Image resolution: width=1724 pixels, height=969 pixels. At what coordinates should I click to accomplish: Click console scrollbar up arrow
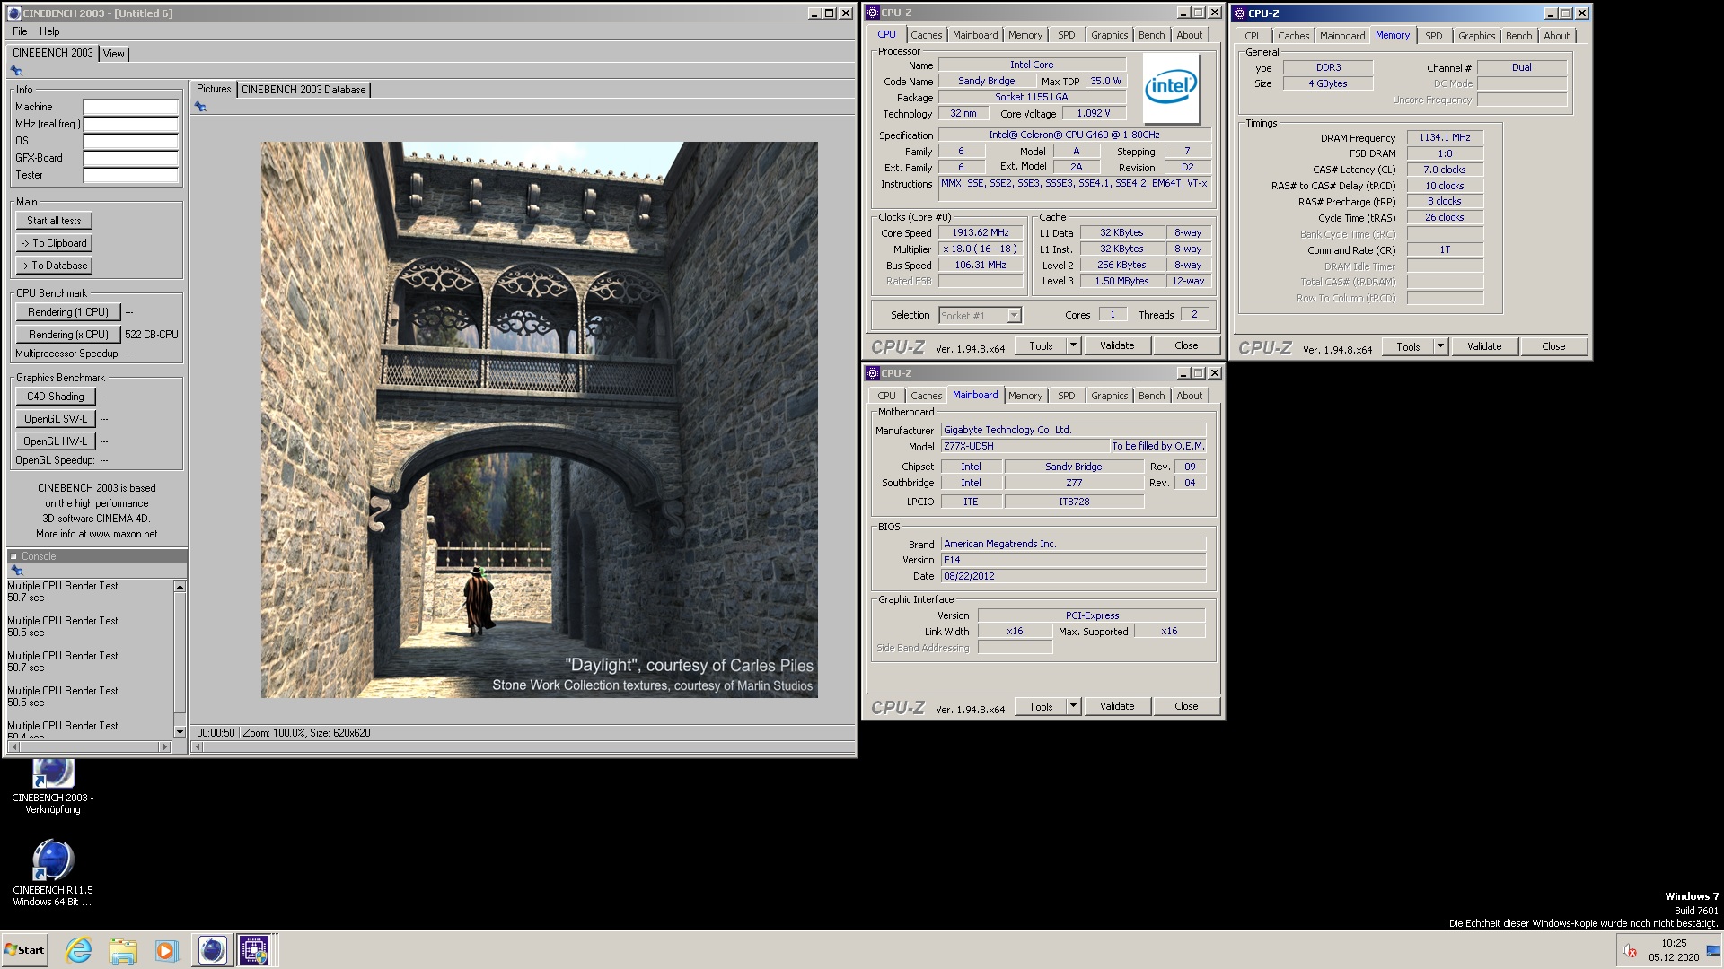(x=180, y=587)
